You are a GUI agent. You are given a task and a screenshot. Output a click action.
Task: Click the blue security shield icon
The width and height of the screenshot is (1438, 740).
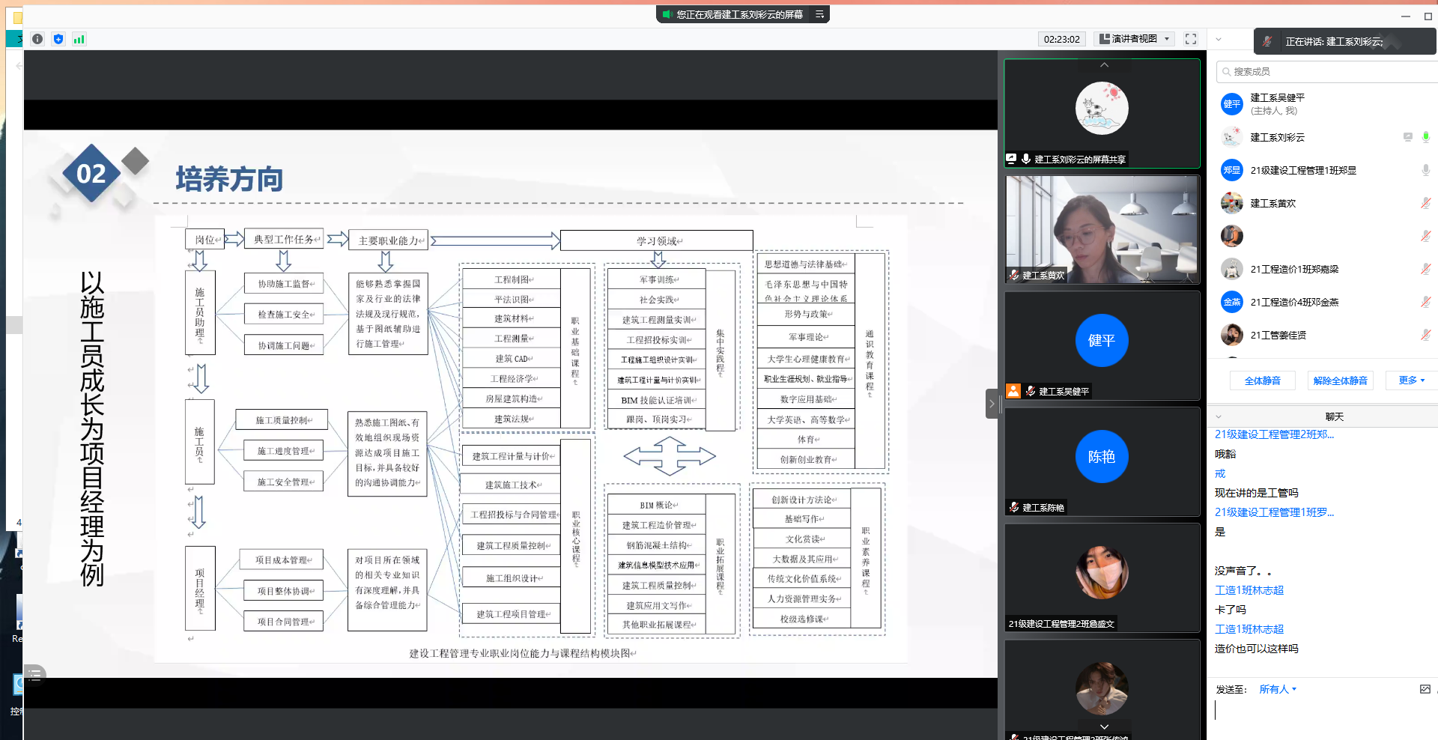[x=58, y=39]
